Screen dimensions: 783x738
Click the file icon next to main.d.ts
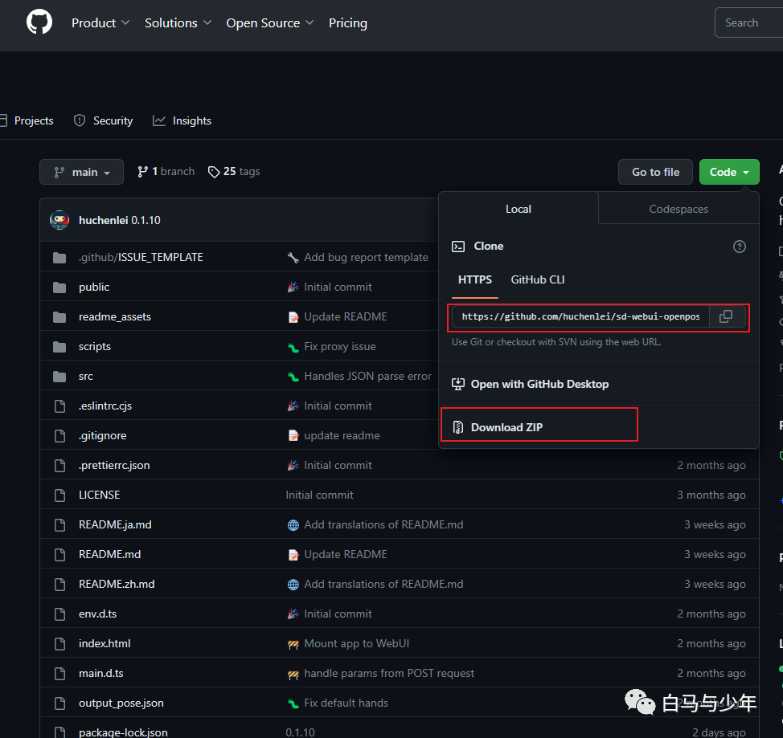(x=60, y=673)
